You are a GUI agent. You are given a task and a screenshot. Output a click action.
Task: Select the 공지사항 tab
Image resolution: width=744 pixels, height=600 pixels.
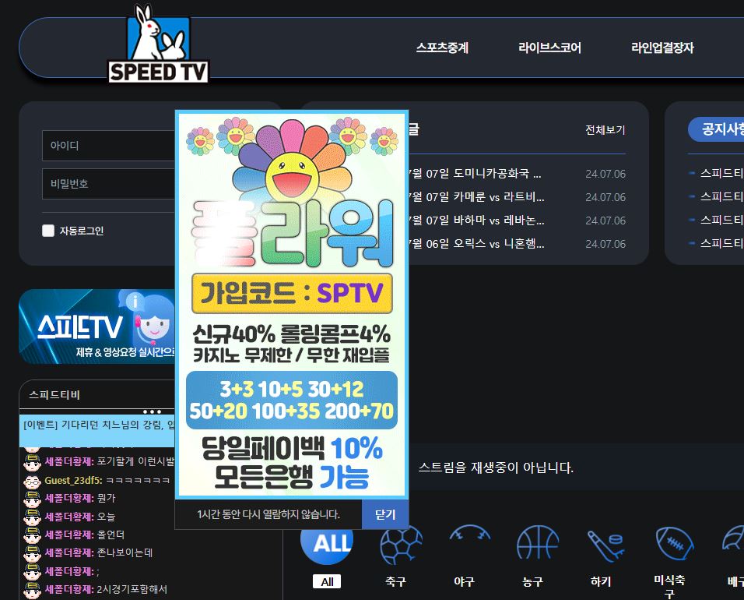718,129
